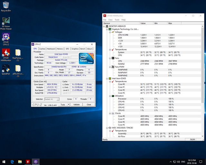Open the network tray icon
The width and height of the screenshot is (206, 165).
[174, 162]
